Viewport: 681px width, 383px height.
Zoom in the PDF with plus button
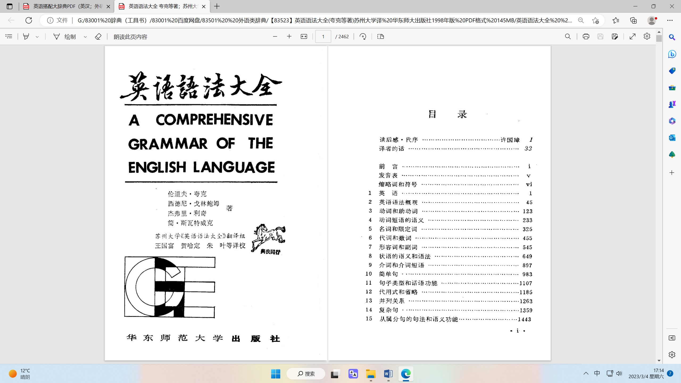[x=289, y=36]
